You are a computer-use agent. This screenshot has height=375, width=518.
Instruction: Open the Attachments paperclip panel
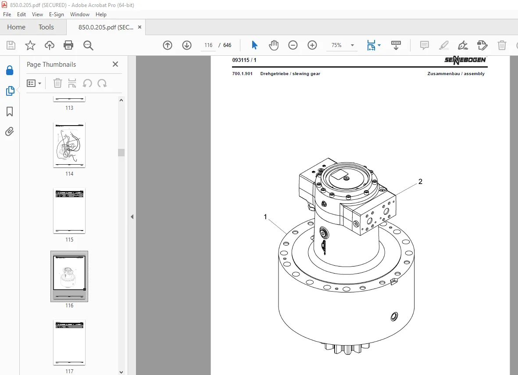tap(10, 132)
